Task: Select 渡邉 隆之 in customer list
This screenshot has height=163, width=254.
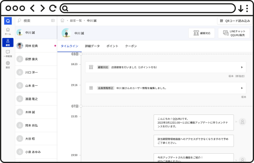Action: click(36, 99)
